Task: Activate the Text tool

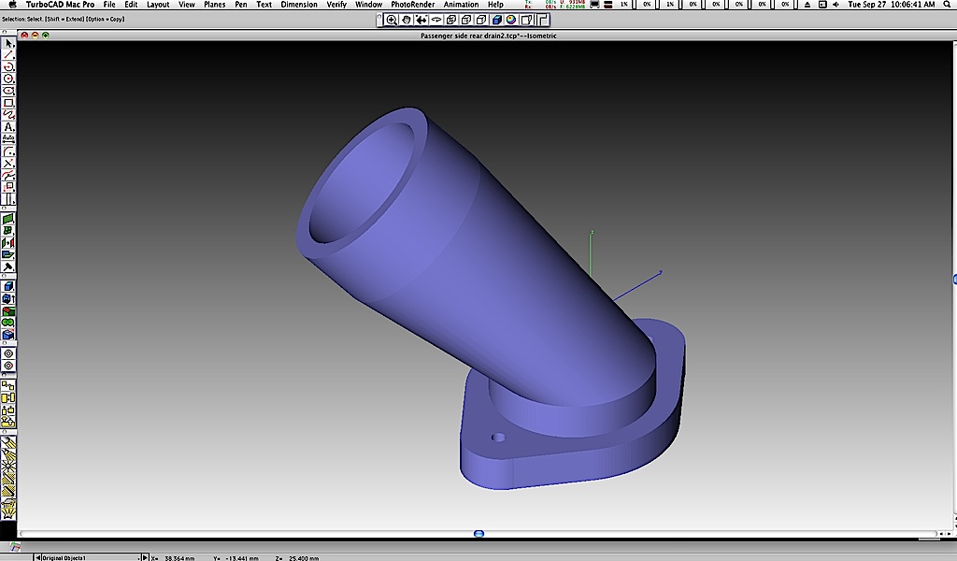Action: point(8,127)
